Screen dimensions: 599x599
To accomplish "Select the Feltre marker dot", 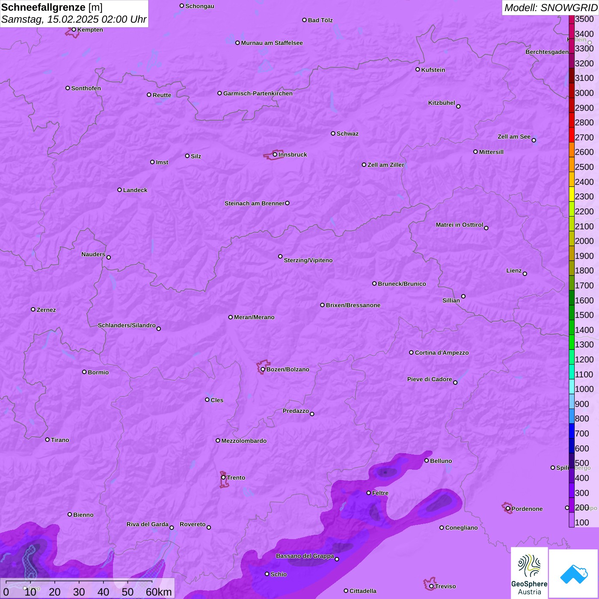I will pos(368,493).
